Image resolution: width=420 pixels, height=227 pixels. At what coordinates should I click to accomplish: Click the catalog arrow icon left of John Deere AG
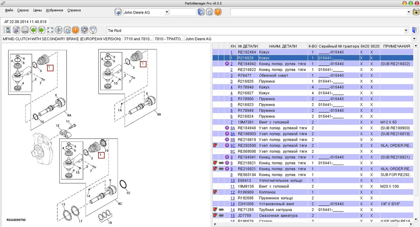(118, 12)
